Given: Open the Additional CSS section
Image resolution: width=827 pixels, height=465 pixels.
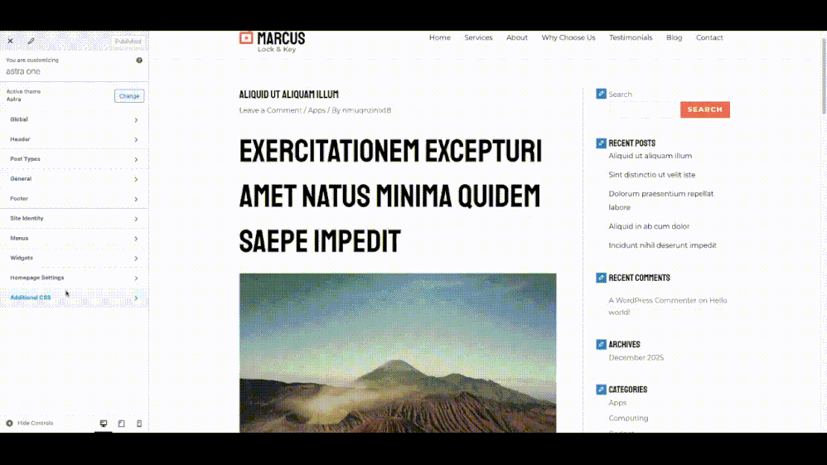Looking at the screenshot, I should 74,298.
